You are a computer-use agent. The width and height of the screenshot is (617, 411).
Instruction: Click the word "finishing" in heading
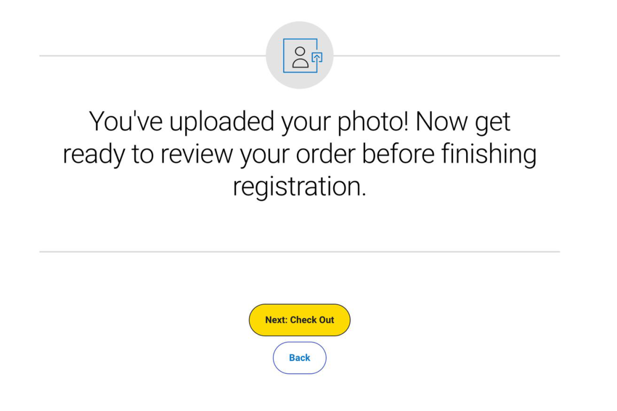point(488,154)
